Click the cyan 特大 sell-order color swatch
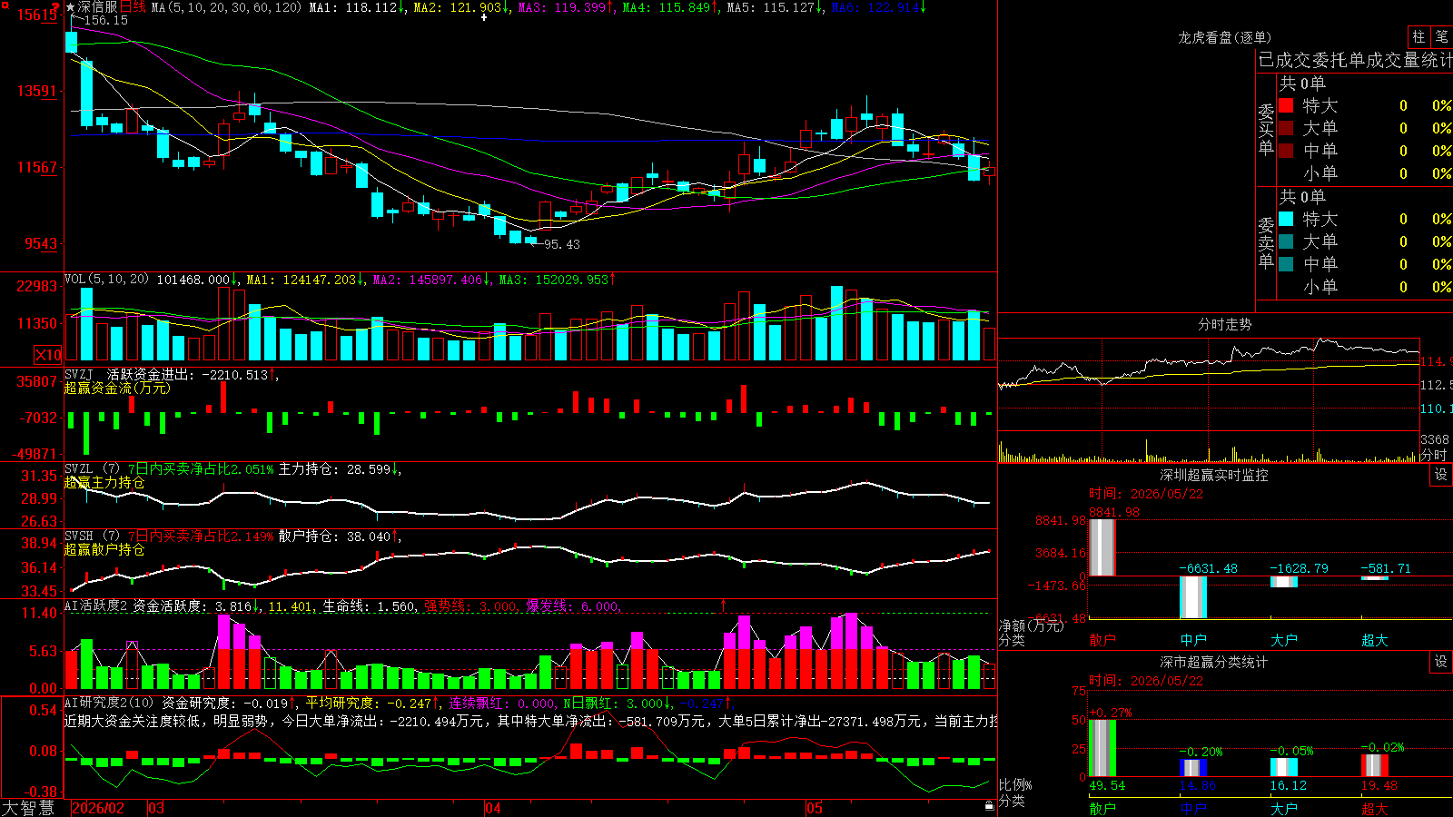Image resolution: width=1453 pixels, height=817 pixels. (x=1286, y=219)
